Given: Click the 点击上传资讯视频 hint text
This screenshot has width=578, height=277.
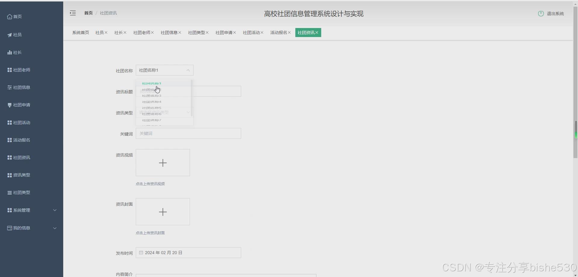Looking at the screenshot, I should coord(150,184).
